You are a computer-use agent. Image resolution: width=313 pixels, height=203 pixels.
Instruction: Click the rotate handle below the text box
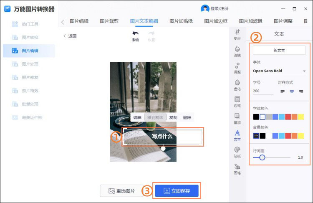163,149
